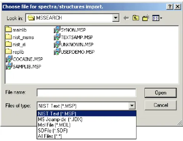Close the import dialog
The image size is (183, 141).
click(x=178, y=6)
